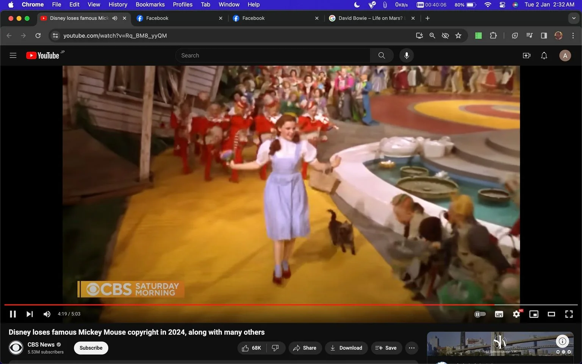Switch to theater mode
The width and height of the screenshot is (582, 364).
click(551, 314)
